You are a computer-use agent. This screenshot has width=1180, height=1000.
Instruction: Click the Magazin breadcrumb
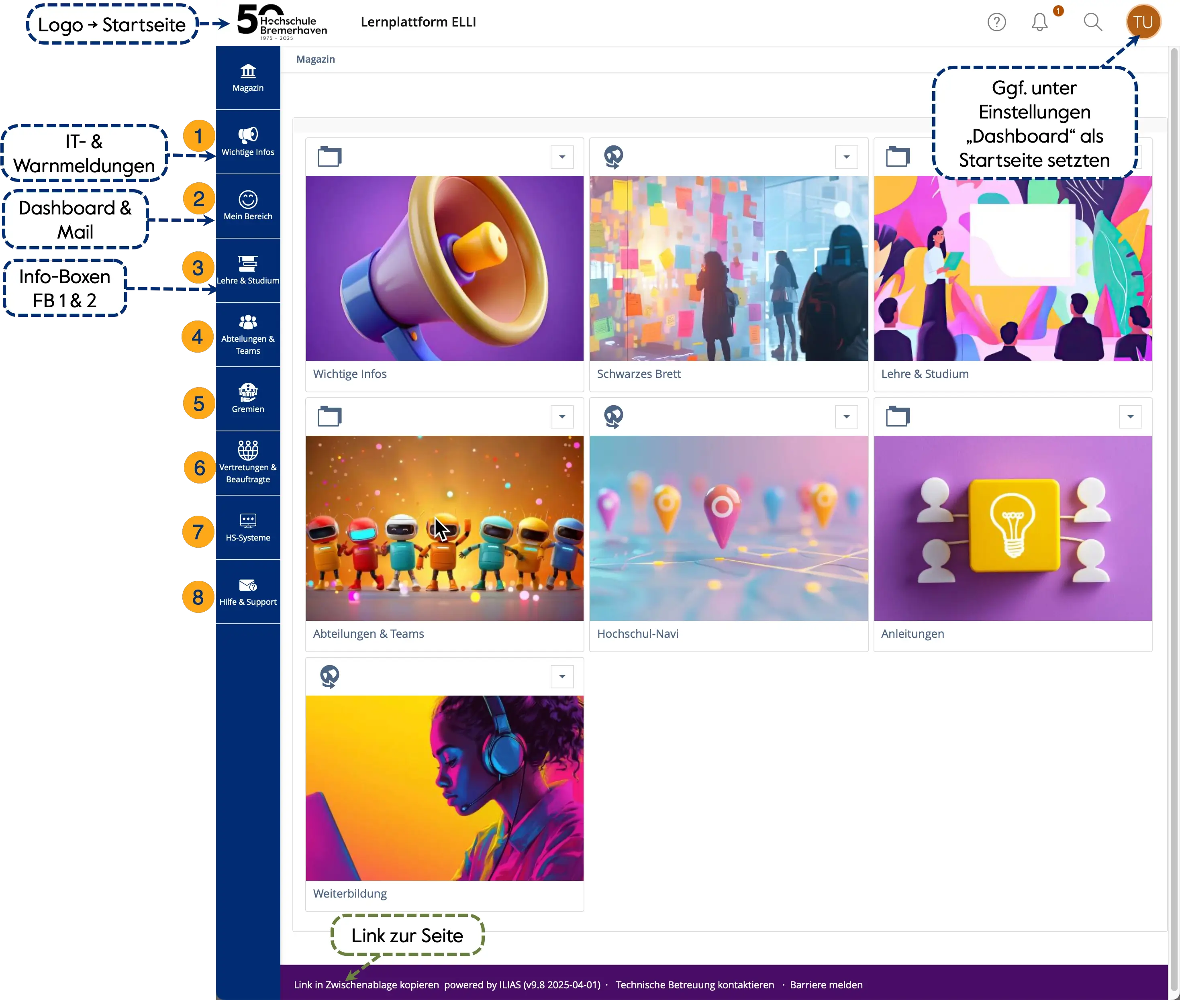point(315,59)
